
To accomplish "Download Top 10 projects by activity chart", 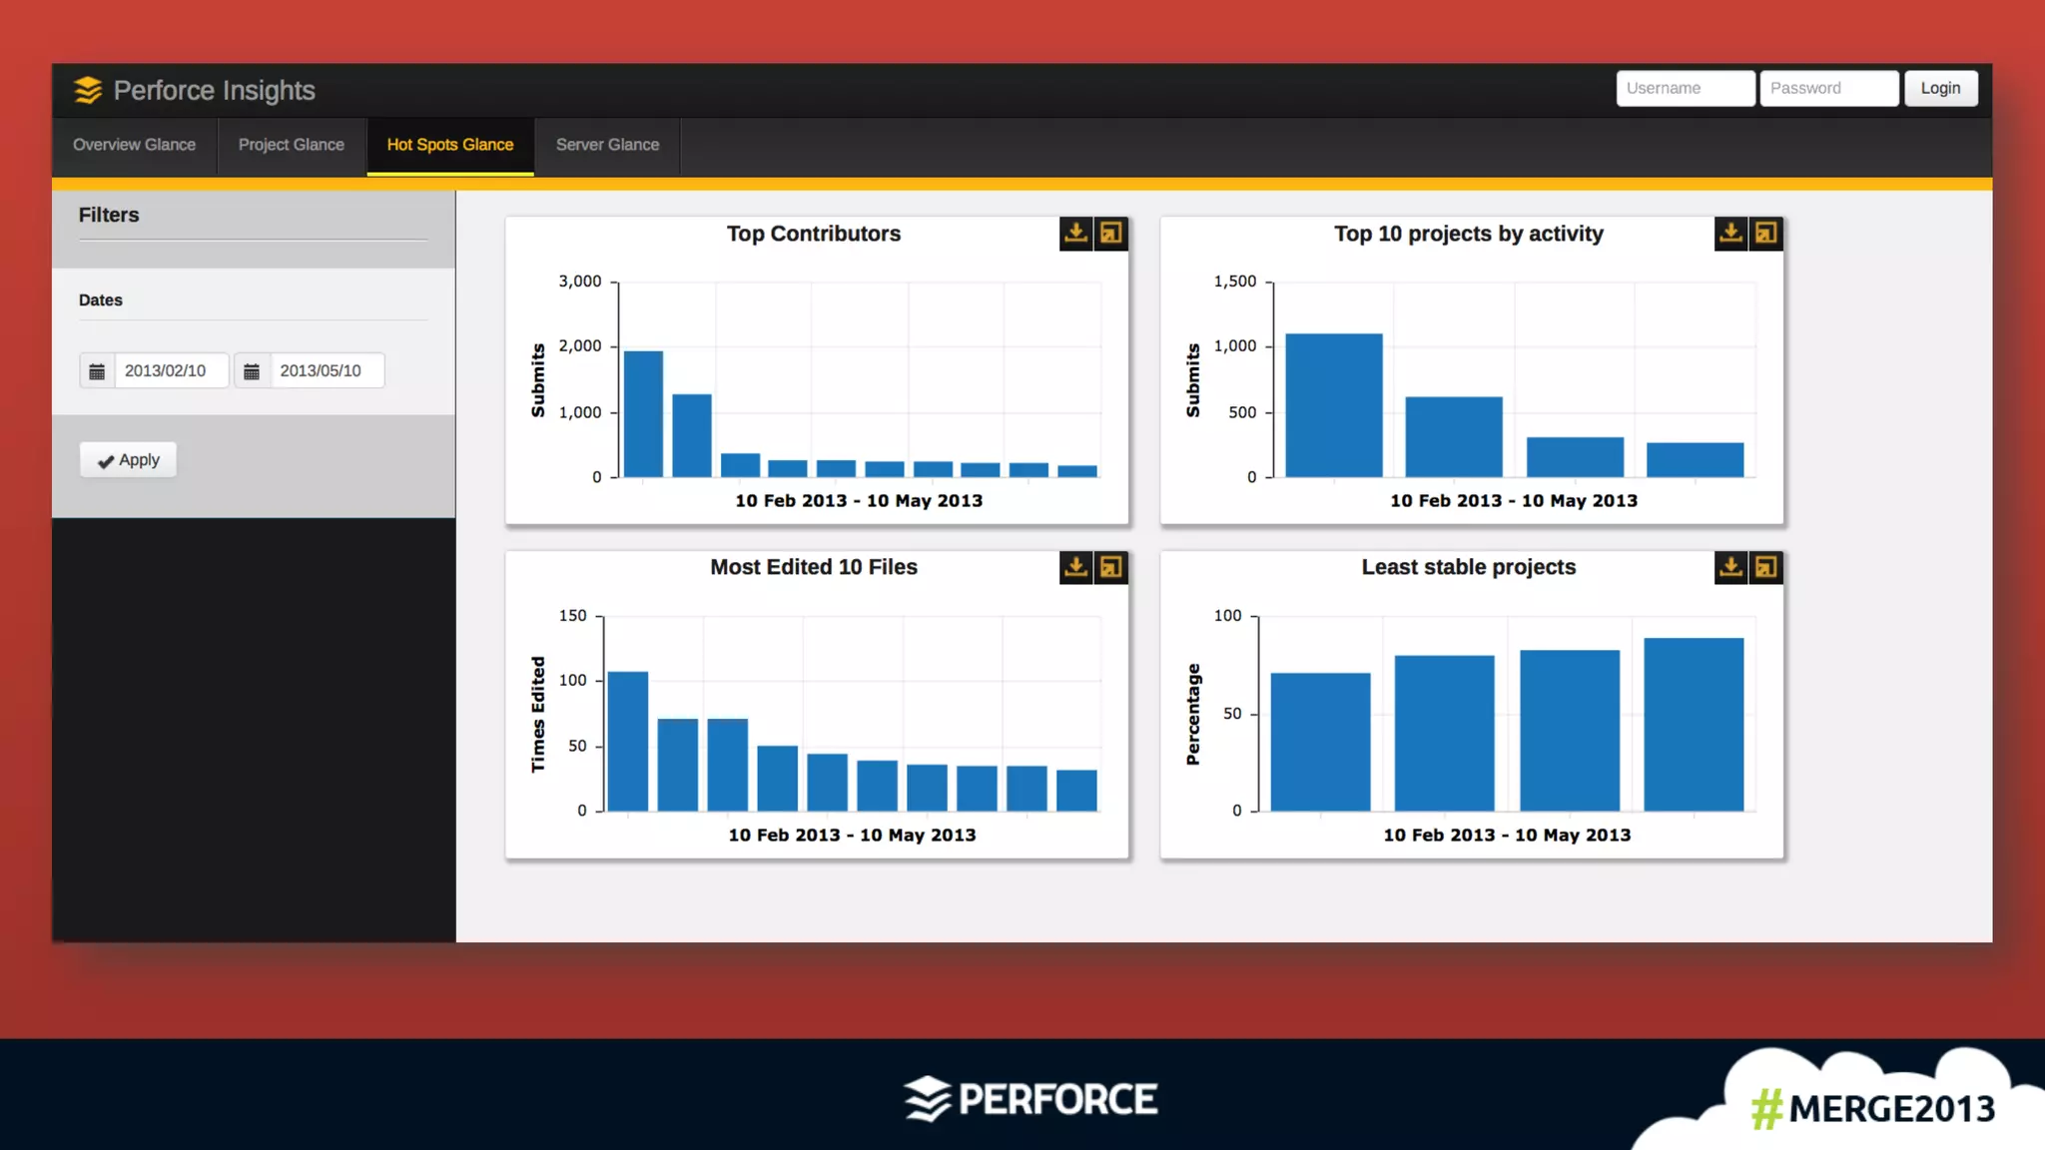I will pos(1730,234).
